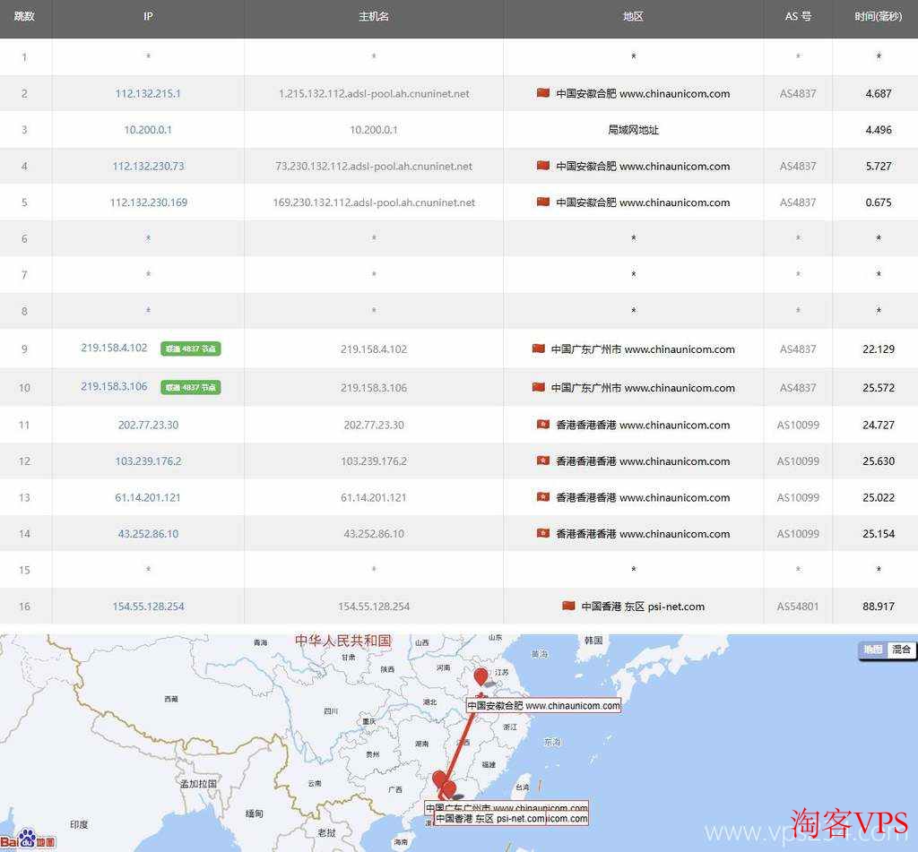The width and height of the screenshot is (918, 852).
Task: Click China flag icon in hop 2 row
Action: [x=542, y=93]
